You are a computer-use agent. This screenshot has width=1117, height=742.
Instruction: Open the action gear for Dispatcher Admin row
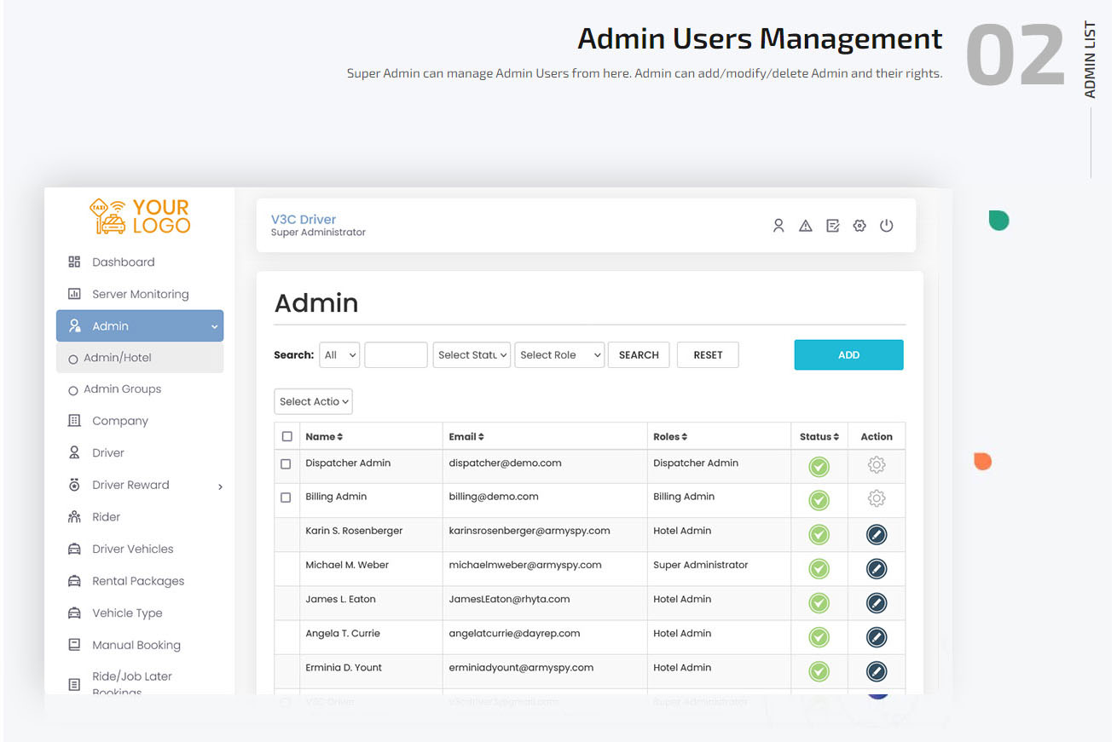coord(877,466)
